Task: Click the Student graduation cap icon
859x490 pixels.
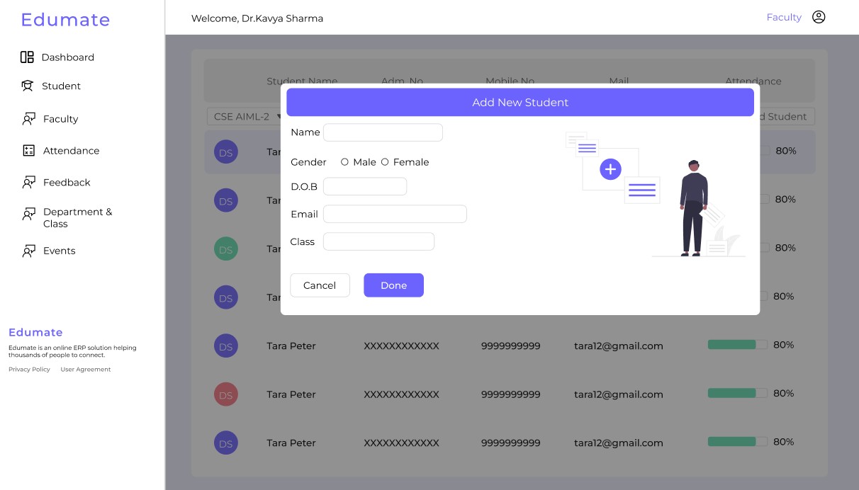Action: (x=27, y=86)
